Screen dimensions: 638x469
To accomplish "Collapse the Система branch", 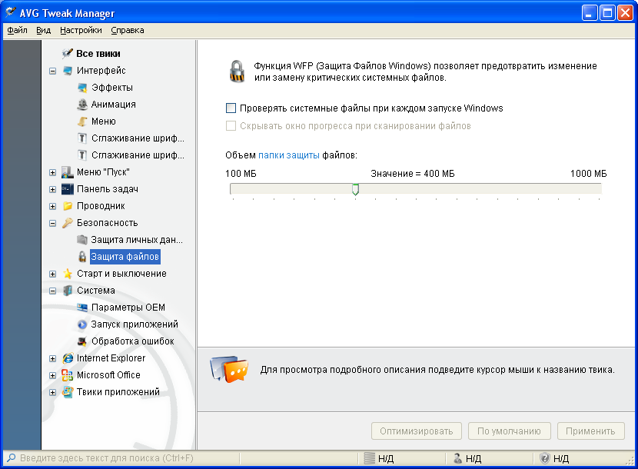I will tap(52, 291).
